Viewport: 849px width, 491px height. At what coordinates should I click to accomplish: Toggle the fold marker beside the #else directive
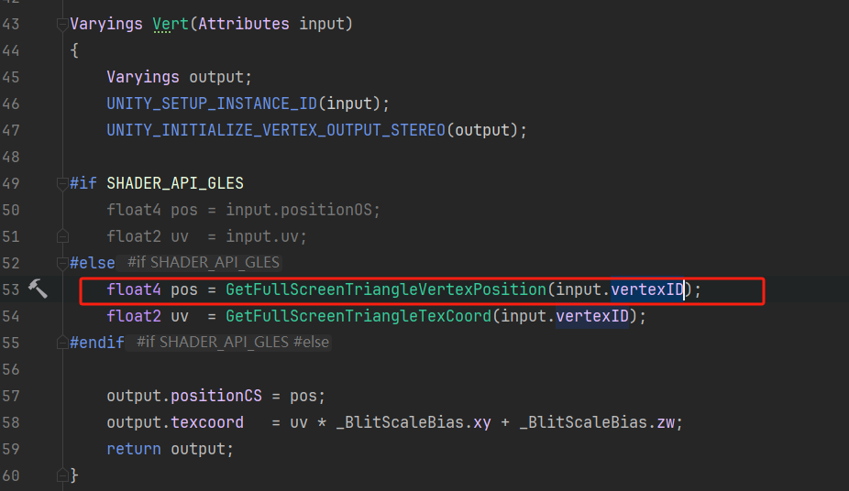pyautogui.click(x=61, y=263)
